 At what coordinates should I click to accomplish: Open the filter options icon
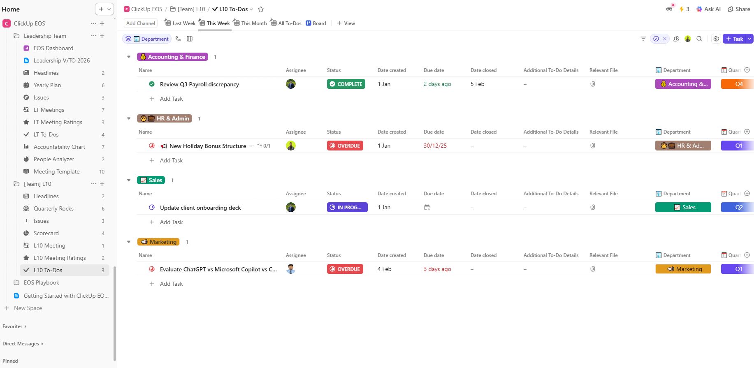click(643, 39)
